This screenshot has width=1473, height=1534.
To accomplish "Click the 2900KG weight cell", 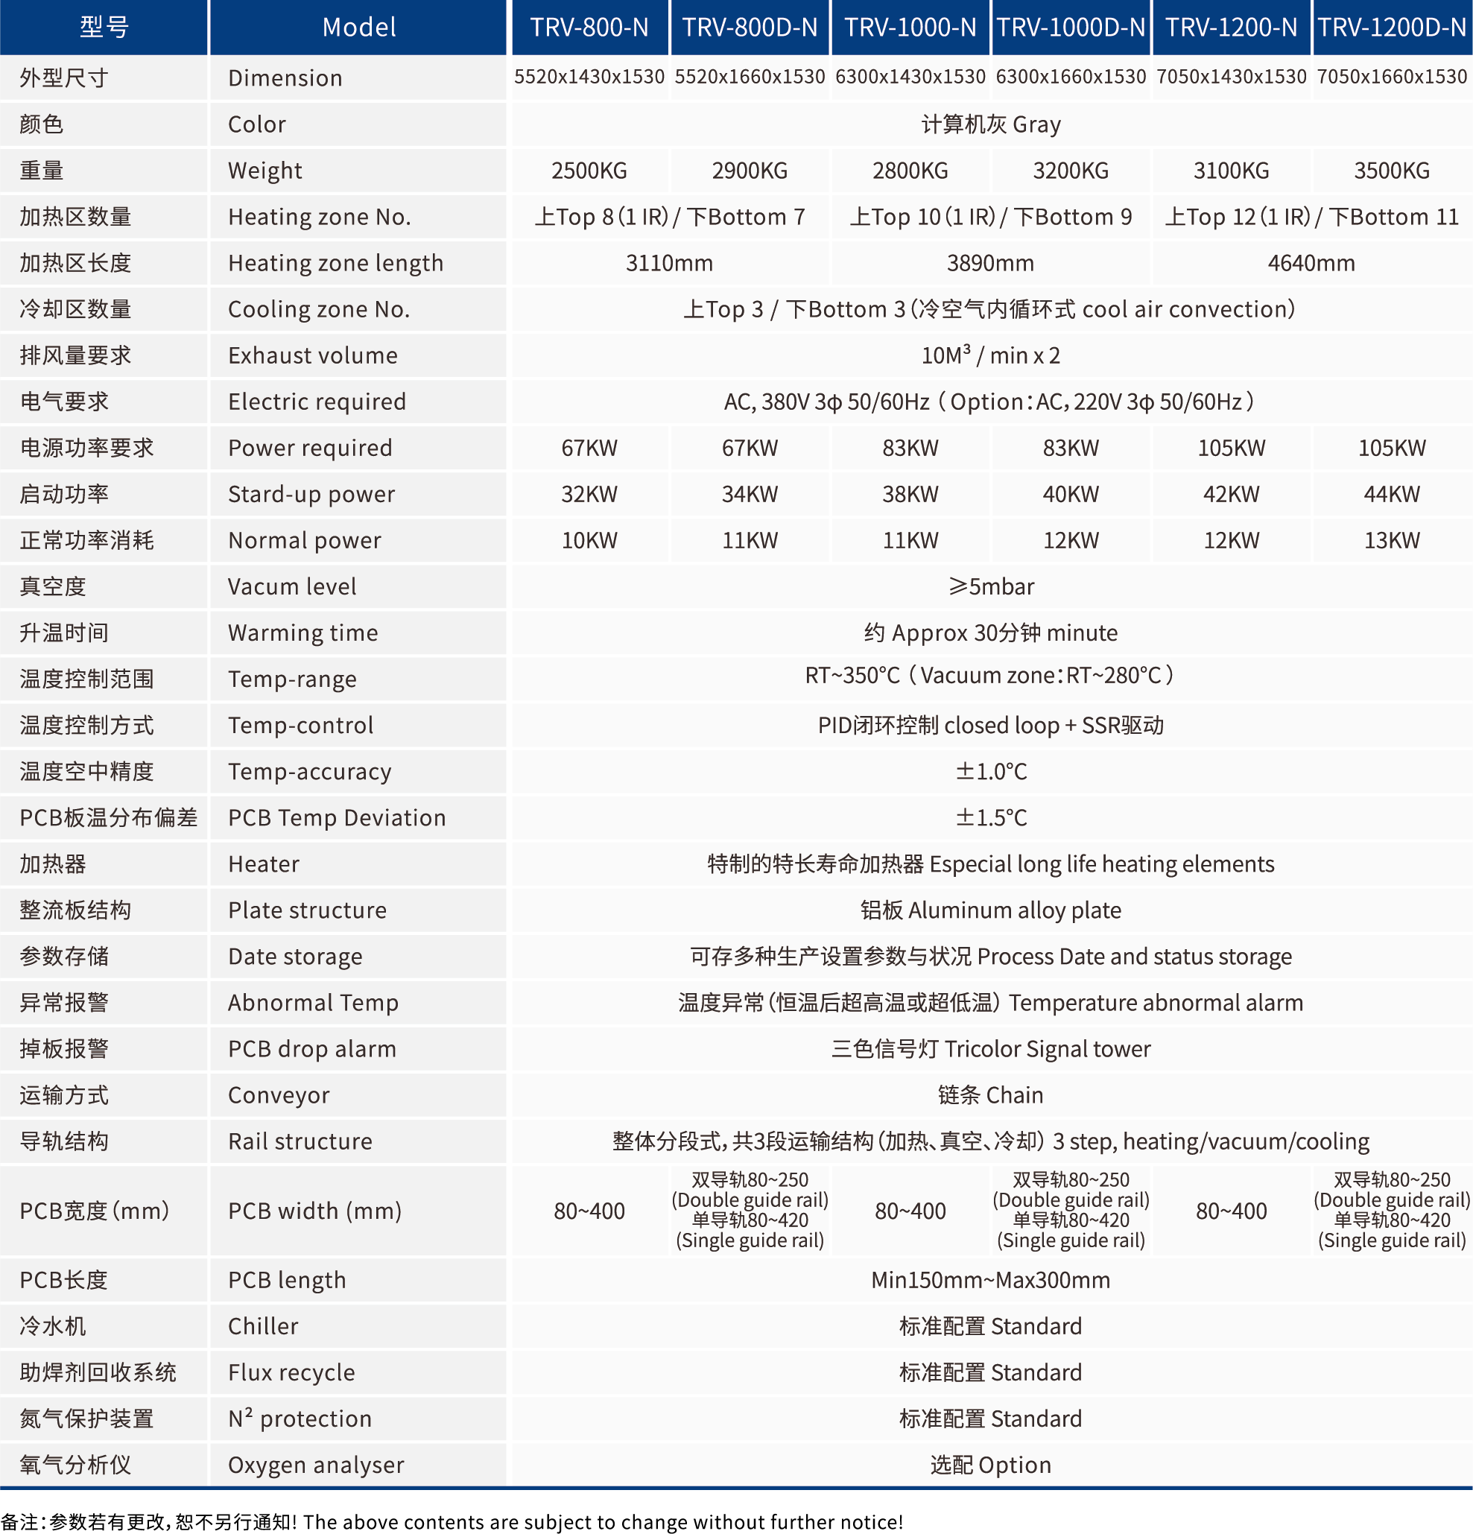I will 750,171.
